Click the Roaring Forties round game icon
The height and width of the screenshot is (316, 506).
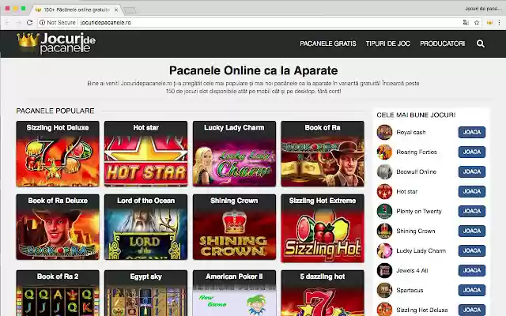click(384, 152)
